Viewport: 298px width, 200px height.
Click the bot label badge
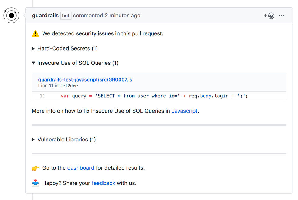pos(66,16)
